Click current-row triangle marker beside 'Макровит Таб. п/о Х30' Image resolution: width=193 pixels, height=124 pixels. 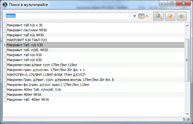[5, 45]
